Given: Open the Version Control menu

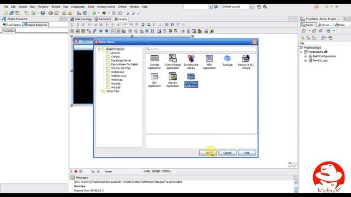Looking at the screenshot, I should (x=106, y=7).
